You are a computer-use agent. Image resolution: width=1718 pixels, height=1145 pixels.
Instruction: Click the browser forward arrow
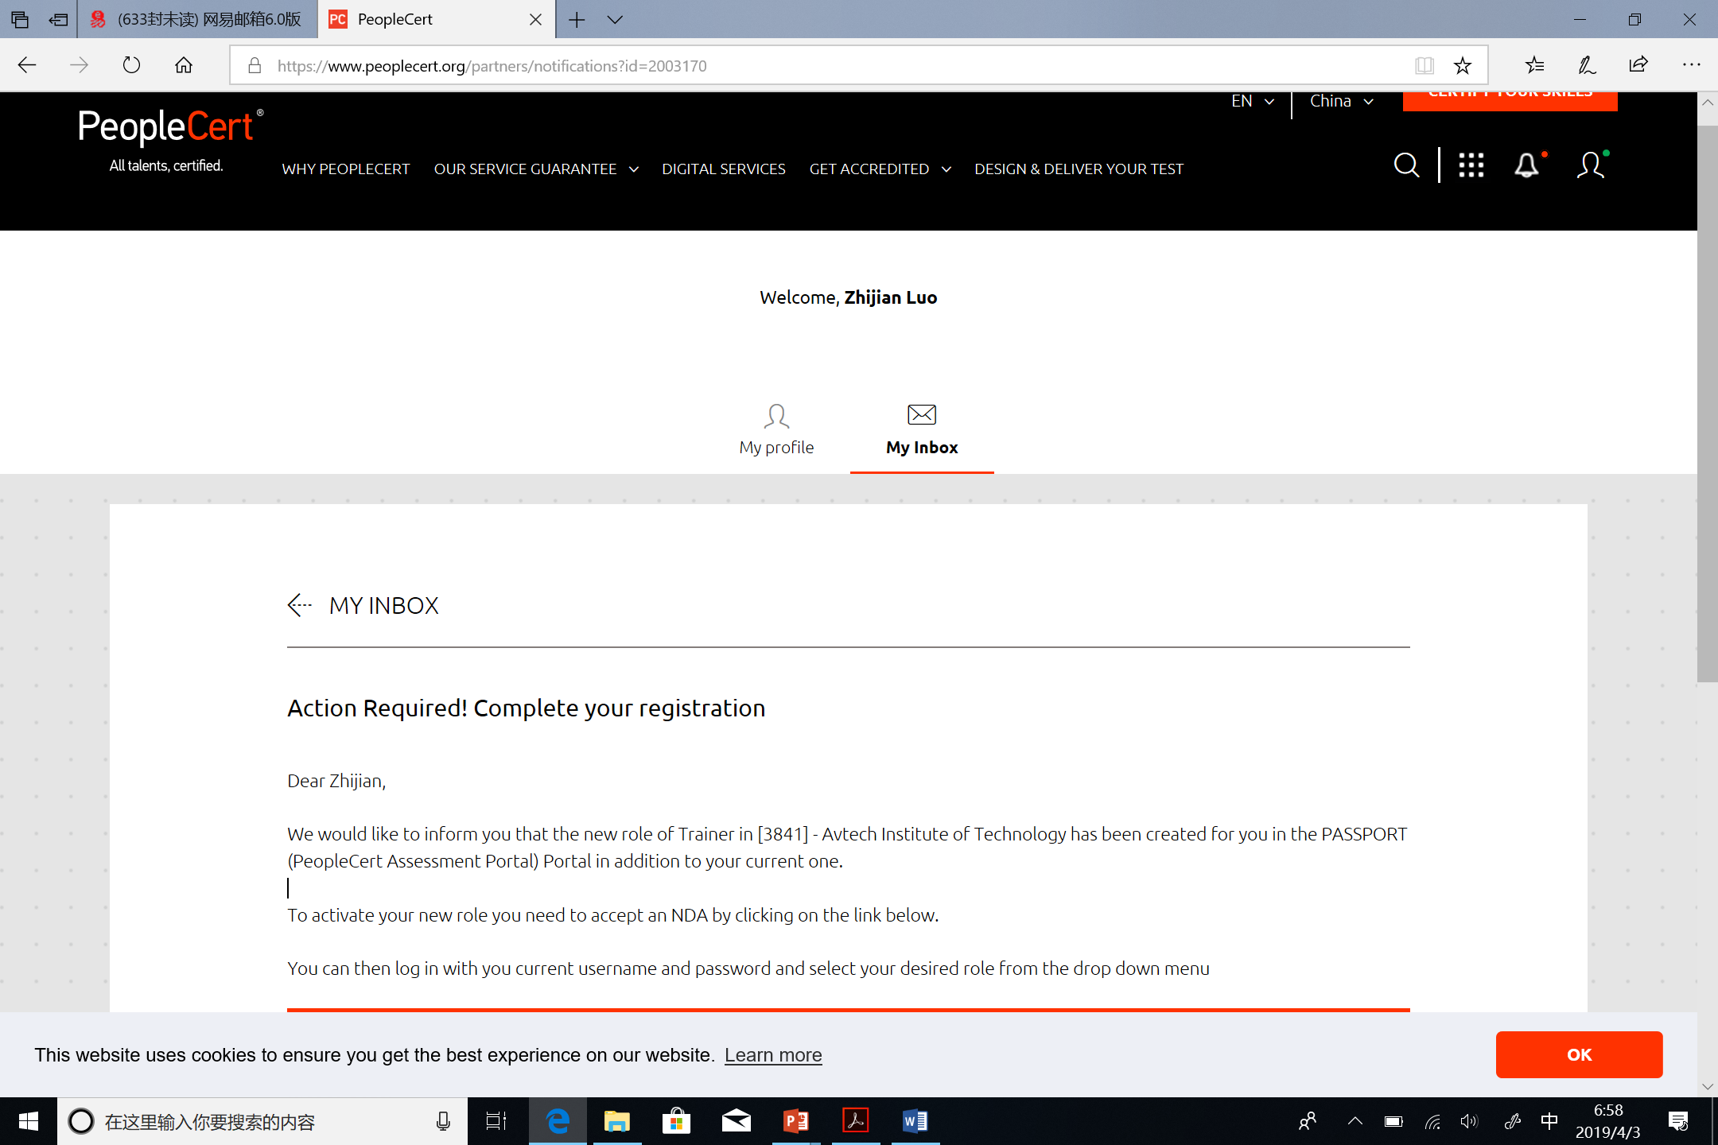click(79, 65)
